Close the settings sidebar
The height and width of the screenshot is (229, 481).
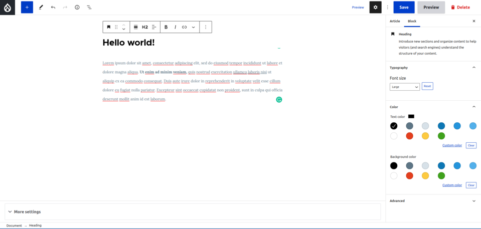tap(474, 21)
